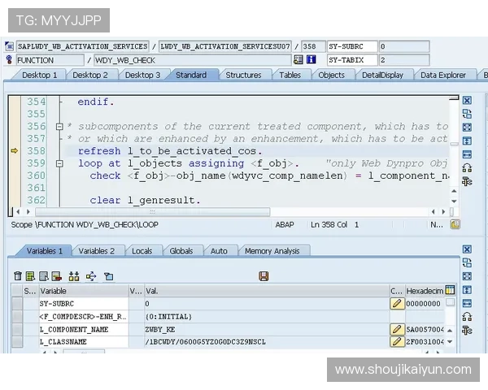Open the Objects tab
Image resolution: width=488 pixels, height=390 pixels.
(332, 75)
